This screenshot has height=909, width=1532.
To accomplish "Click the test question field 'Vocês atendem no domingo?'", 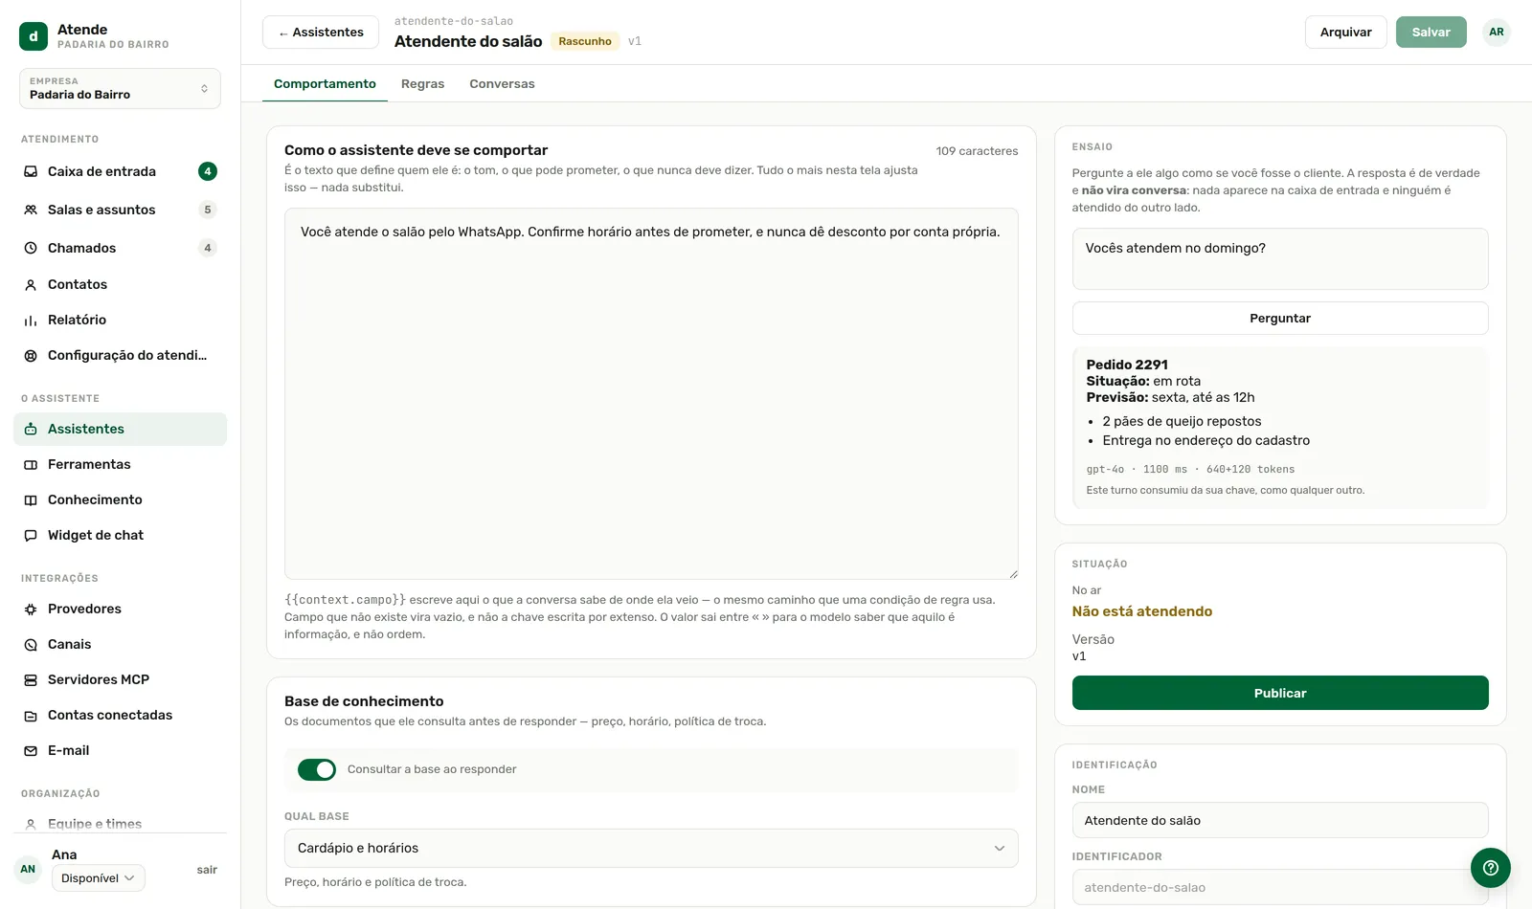I will [1280, 258].
